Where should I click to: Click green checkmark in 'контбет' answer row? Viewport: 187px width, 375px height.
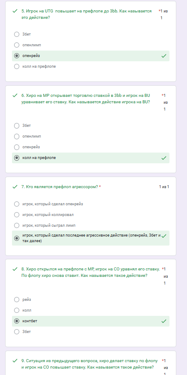coord(164,321)
